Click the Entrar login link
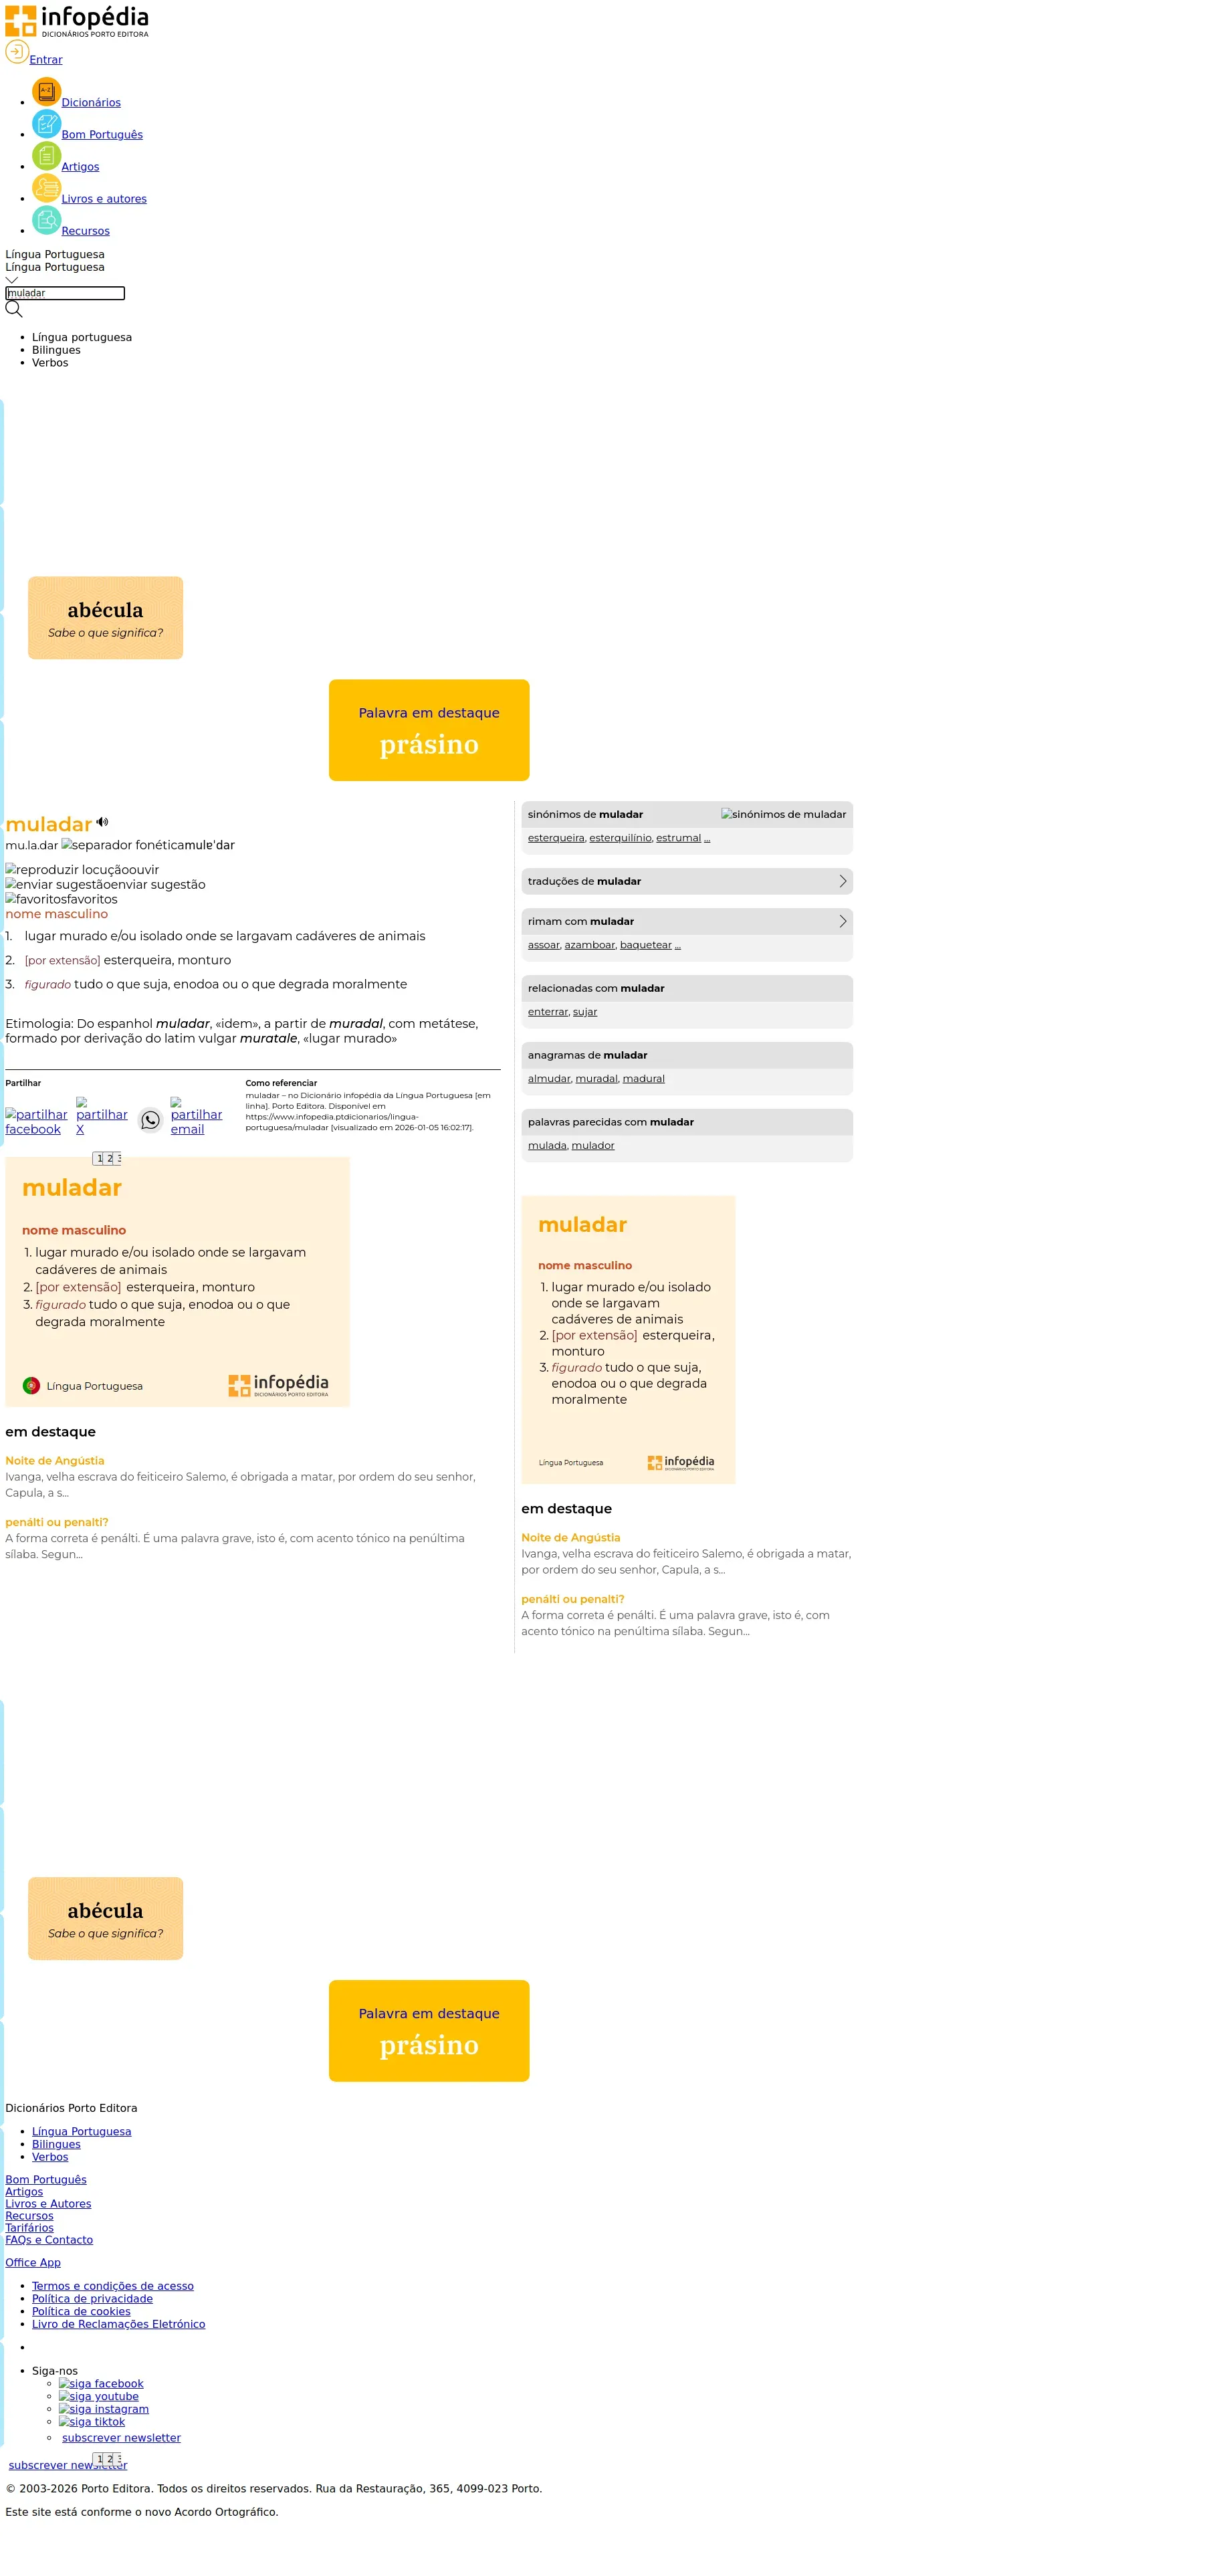The width and height of the screenshot is (1209, 2576). point(46,60)
